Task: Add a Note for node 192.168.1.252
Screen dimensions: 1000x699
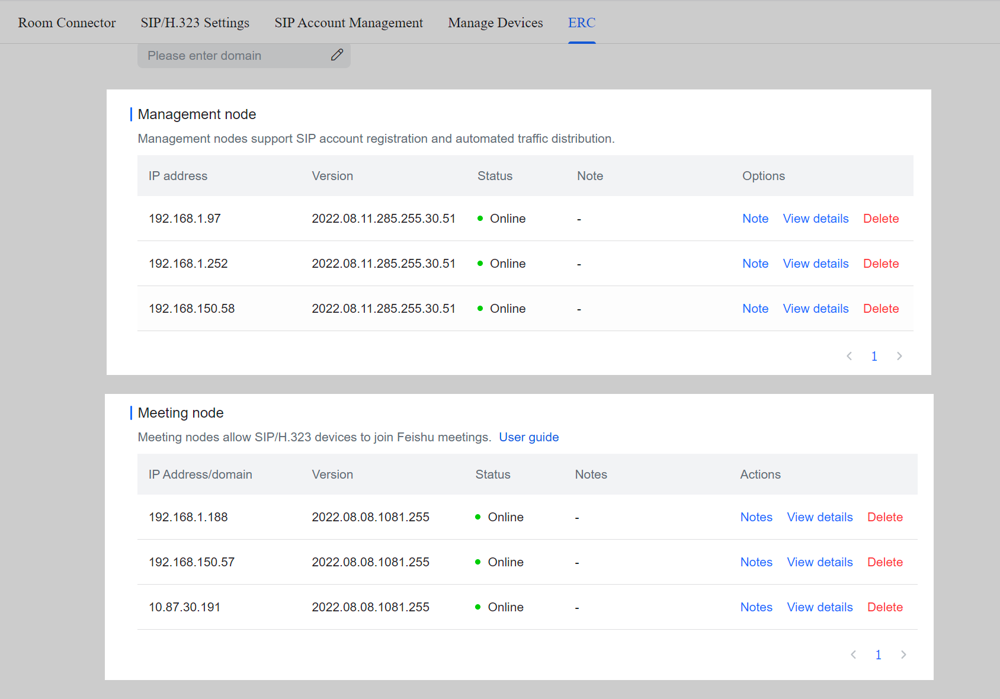Action: click(755, 263)
